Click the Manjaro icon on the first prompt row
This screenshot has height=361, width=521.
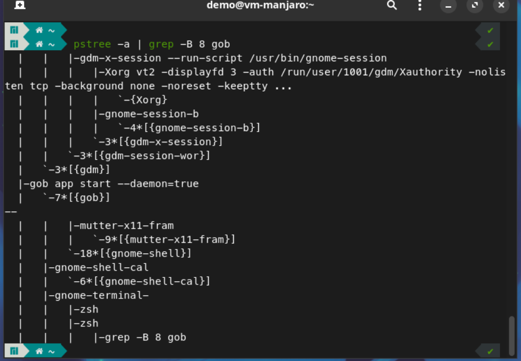[x=14, y=30]
